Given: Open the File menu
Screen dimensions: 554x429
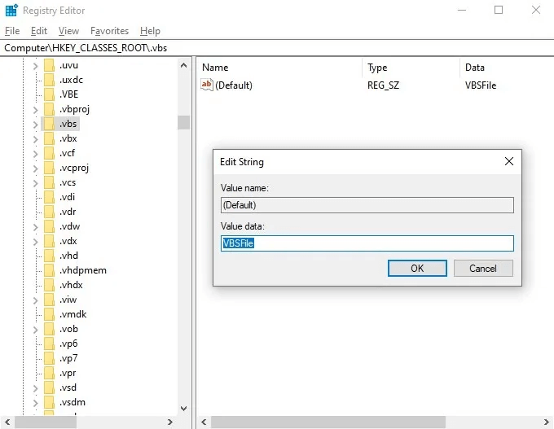Looking at the screenshot, I should [12, 31].
